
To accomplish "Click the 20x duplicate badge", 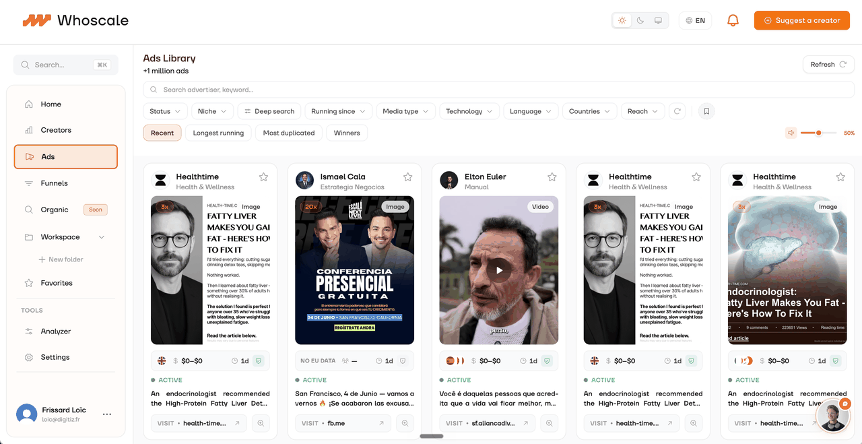I will [x=310, y=207].
